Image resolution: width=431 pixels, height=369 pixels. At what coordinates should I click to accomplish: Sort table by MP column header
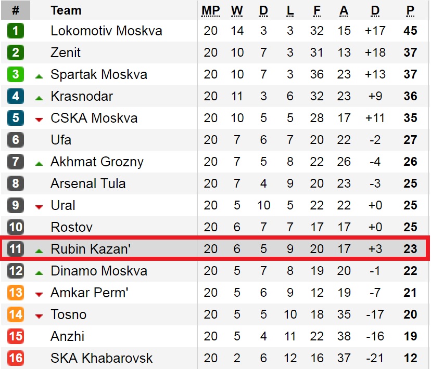click(210, 11)
